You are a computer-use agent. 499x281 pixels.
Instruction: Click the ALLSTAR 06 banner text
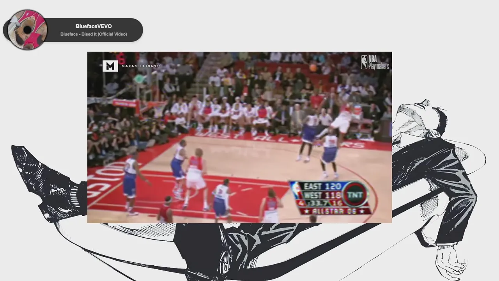(335, 211)
